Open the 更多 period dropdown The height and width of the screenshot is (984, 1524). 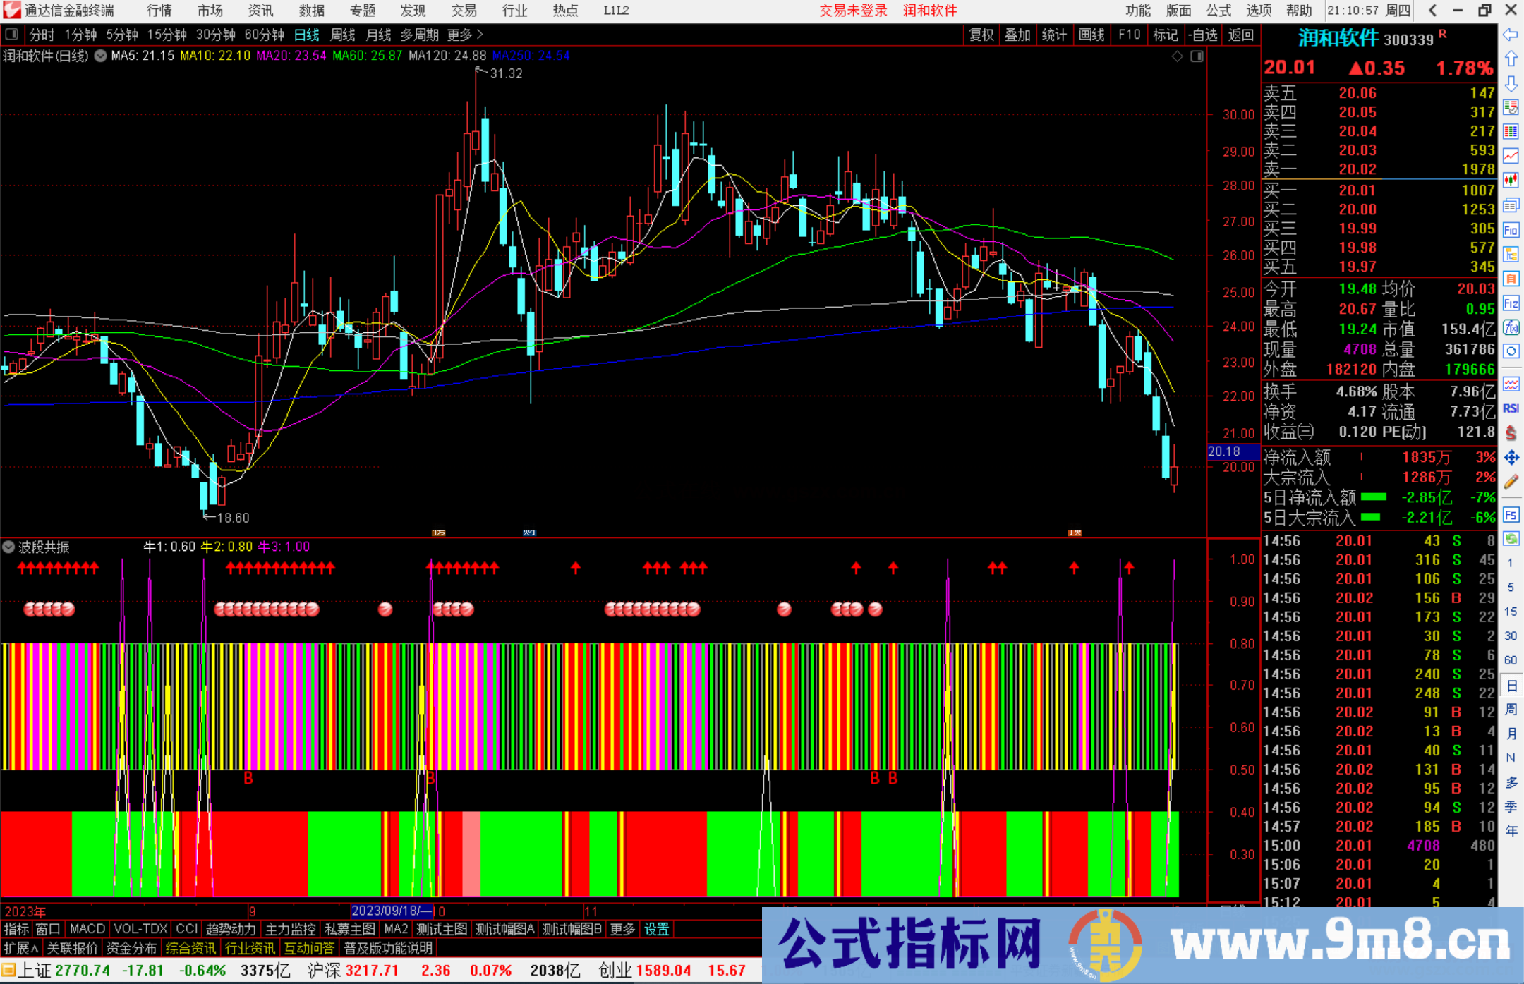click(x=460, y=34)
